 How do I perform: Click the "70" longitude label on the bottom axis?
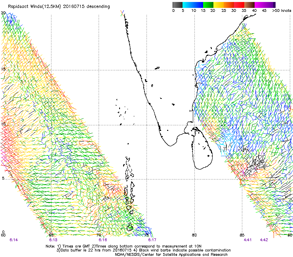point(99,235)
